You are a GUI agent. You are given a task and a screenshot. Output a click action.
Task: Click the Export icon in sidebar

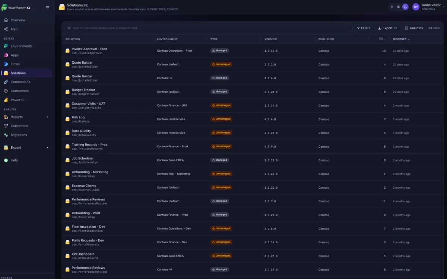point(6,148)
